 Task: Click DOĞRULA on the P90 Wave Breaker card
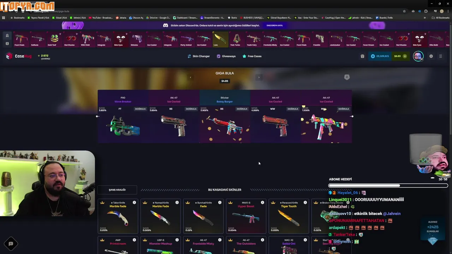pos(140,109)
